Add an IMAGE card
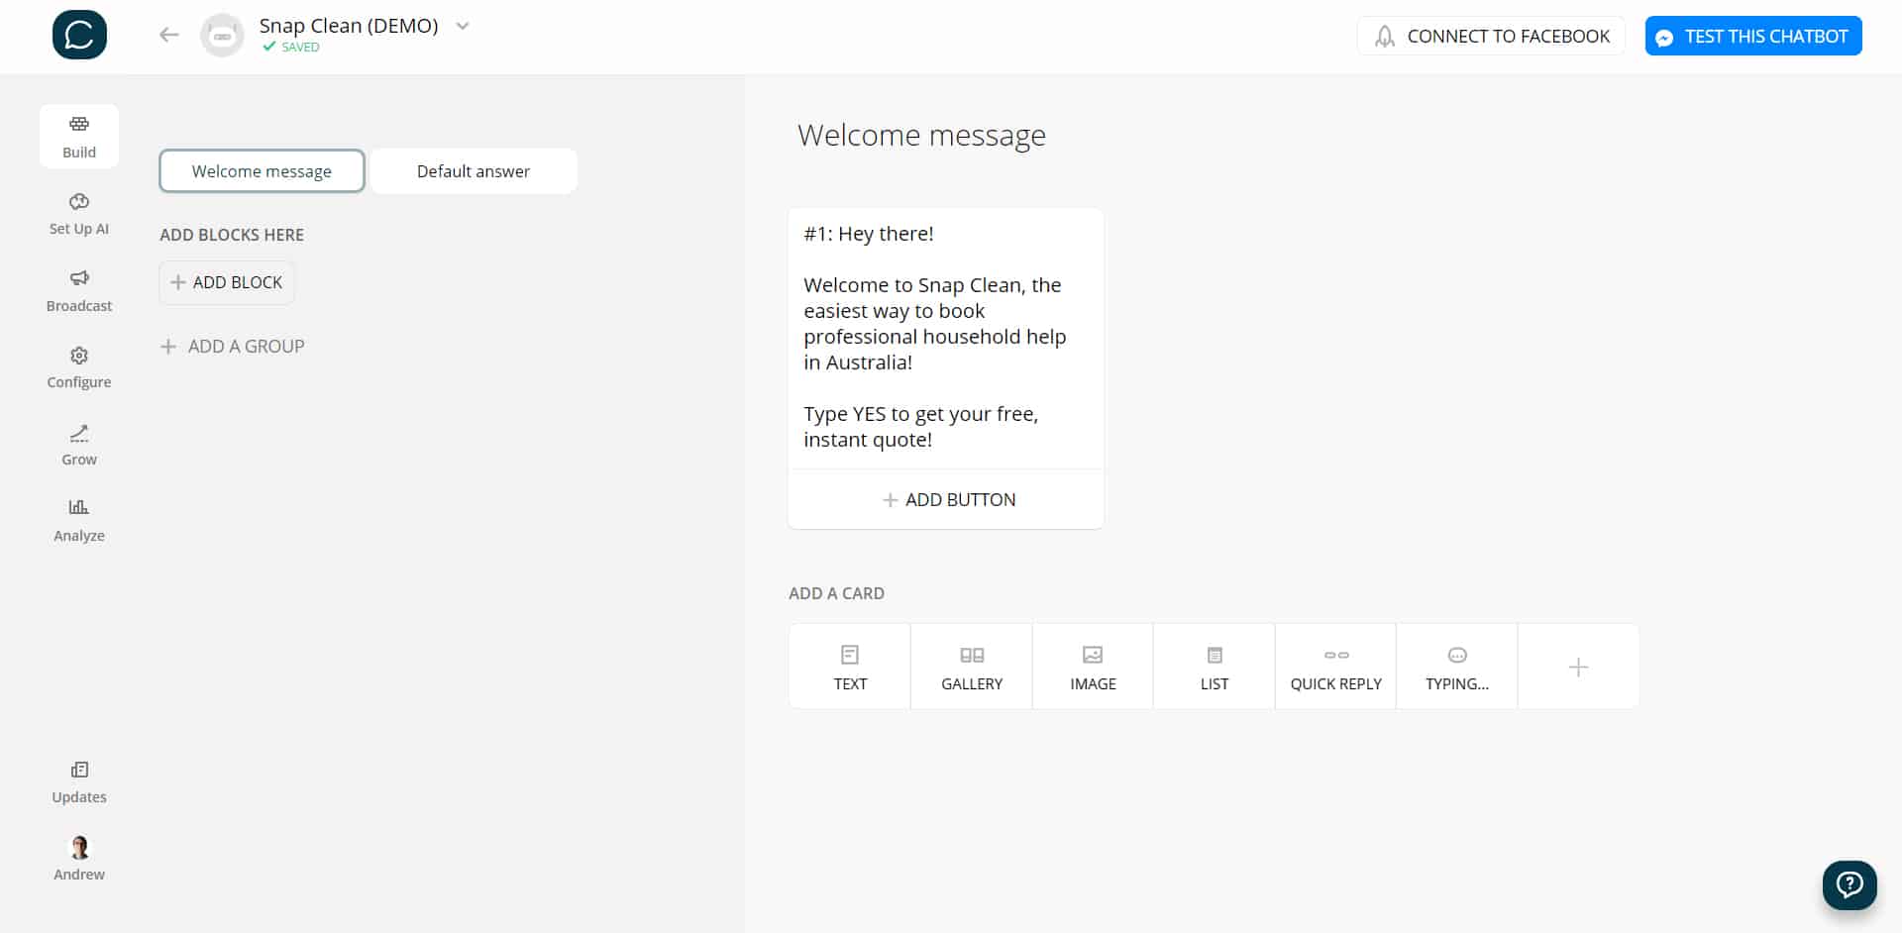The width and height of the screenshot is (1902, 933). [1093, 667]
